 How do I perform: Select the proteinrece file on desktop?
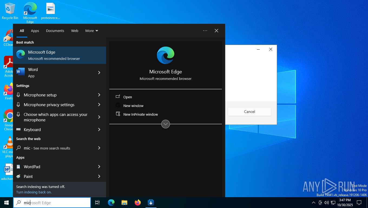pyautogui.click(x=51, y=11)
